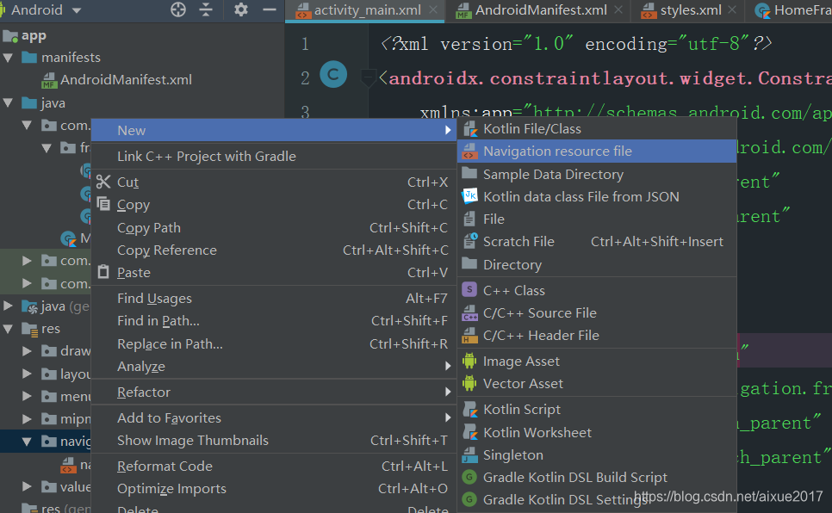Toggle code folding marker on line 2
This screenshot has height=513, width=832.
click(x=367, y=77)
